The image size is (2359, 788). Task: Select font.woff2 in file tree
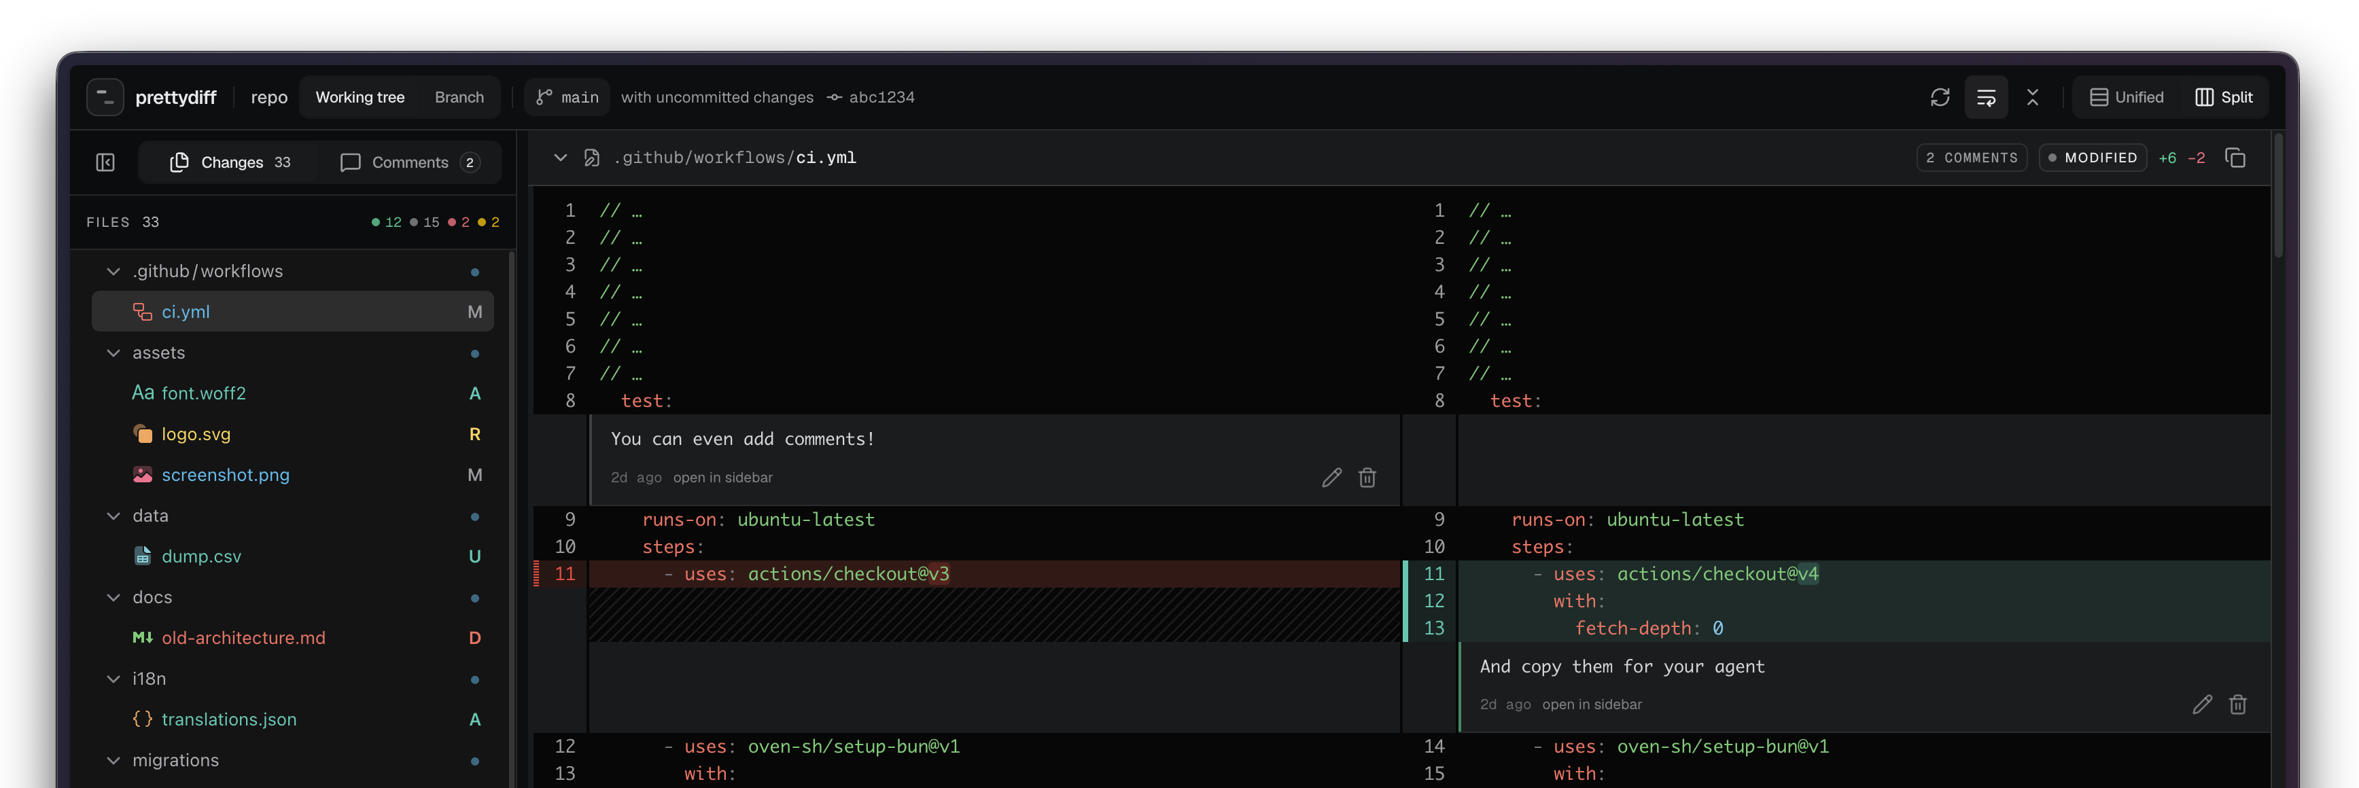(292, 393)
